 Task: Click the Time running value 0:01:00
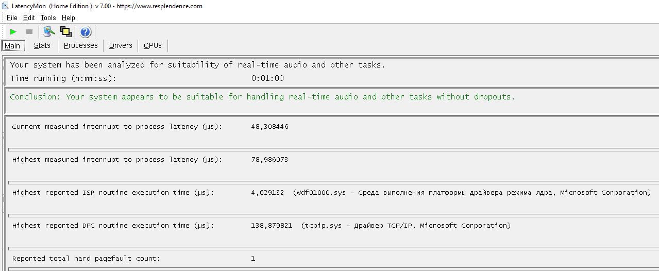267,78
